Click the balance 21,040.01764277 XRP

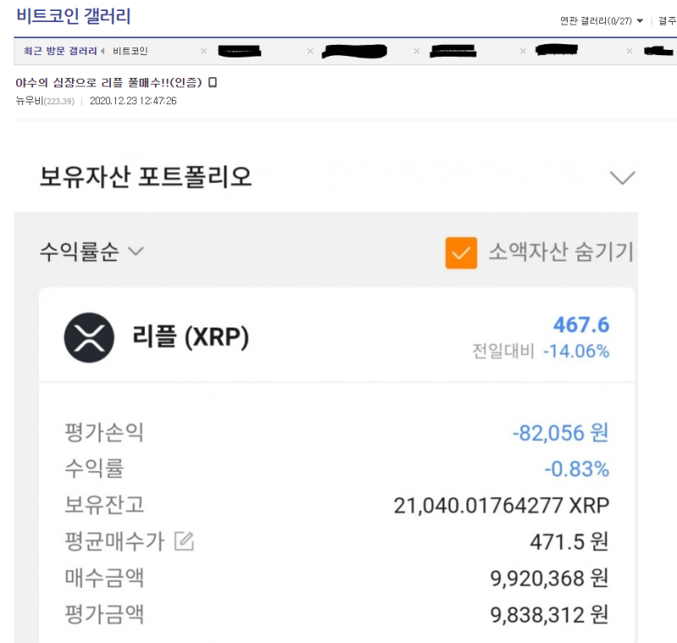[x=501, y=506]
